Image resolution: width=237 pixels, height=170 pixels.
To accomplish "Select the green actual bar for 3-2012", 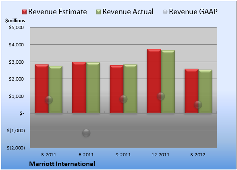I will [x=205, y=91].
